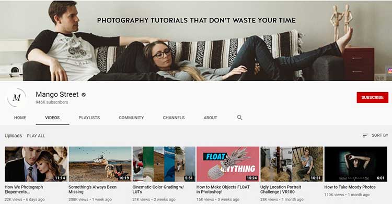The width and height of the screenshot is (392, 204).
Task: Click the channel search magnifier icon
Action: (239, 118)
